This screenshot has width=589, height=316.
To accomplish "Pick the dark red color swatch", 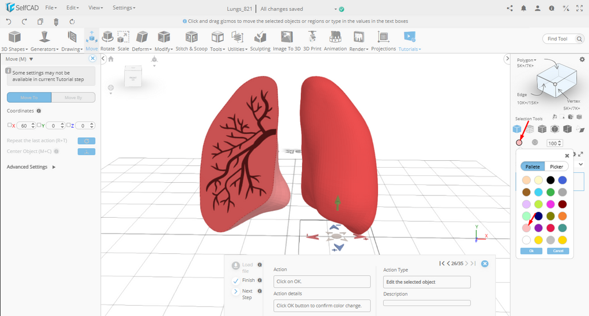I will click(563, 204).
